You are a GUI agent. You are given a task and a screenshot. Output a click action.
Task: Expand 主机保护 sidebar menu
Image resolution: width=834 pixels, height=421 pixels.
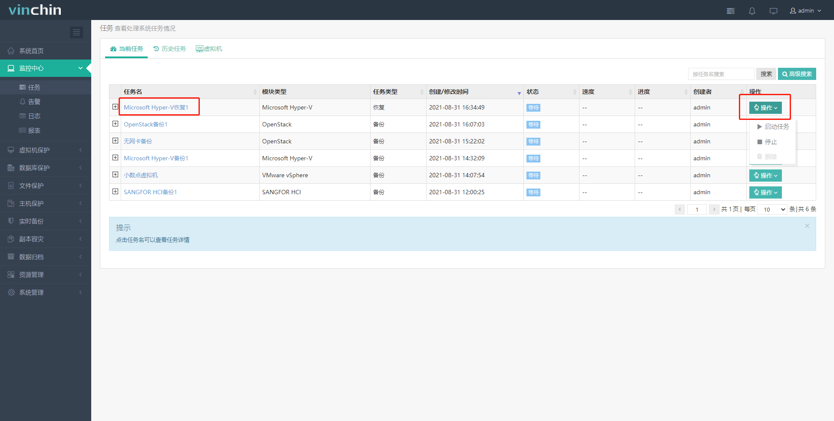46,203
